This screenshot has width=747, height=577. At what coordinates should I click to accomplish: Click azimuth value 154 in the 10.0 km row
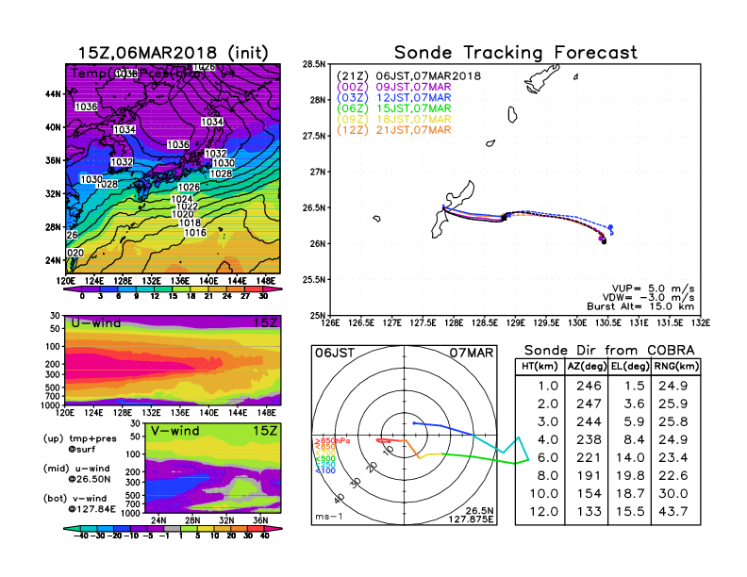pos(589,494)
